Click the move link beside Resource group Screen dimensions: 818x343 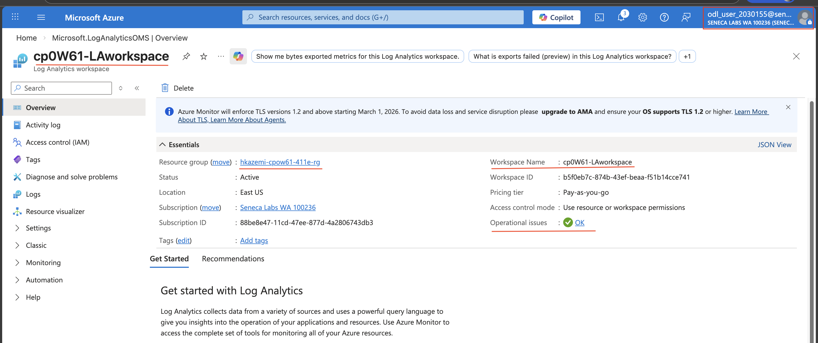coord(221,162)
